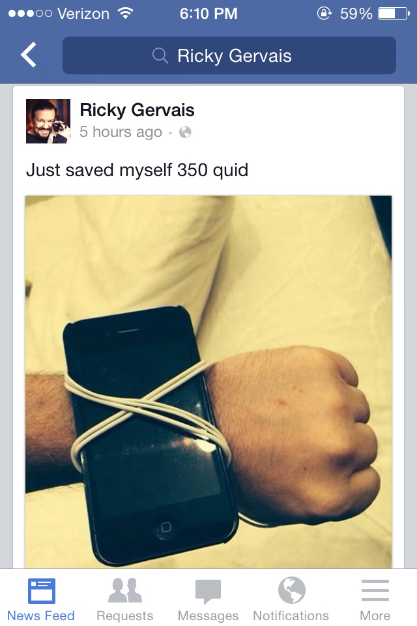
Task: Tap the post text 'Just saved myself 350 quid'
Action: (137, 170)
